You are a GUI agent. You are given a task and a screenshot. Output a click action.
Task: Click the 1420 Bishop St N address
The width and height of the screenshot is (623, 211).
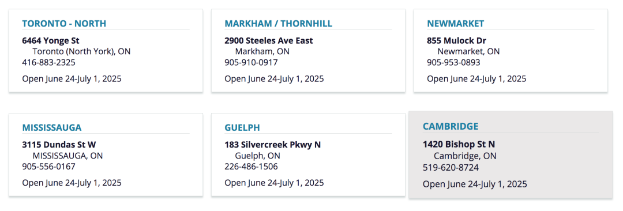(x=459, y=144)
